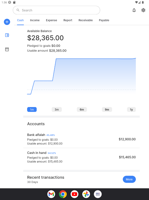This screenshot has height=200, width=149.
Task: Select the wallet icon in sidebar
Action: (x=7, y=35)
